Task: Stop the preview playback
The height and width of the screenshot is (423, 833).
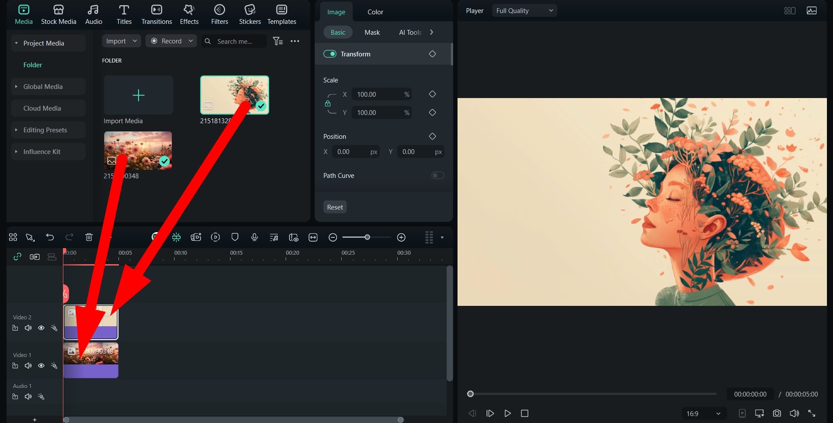Action: click(524, 413)
